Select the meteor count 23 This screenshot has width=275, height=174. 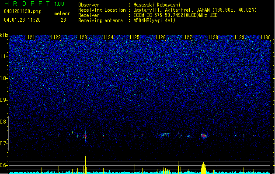63,20
